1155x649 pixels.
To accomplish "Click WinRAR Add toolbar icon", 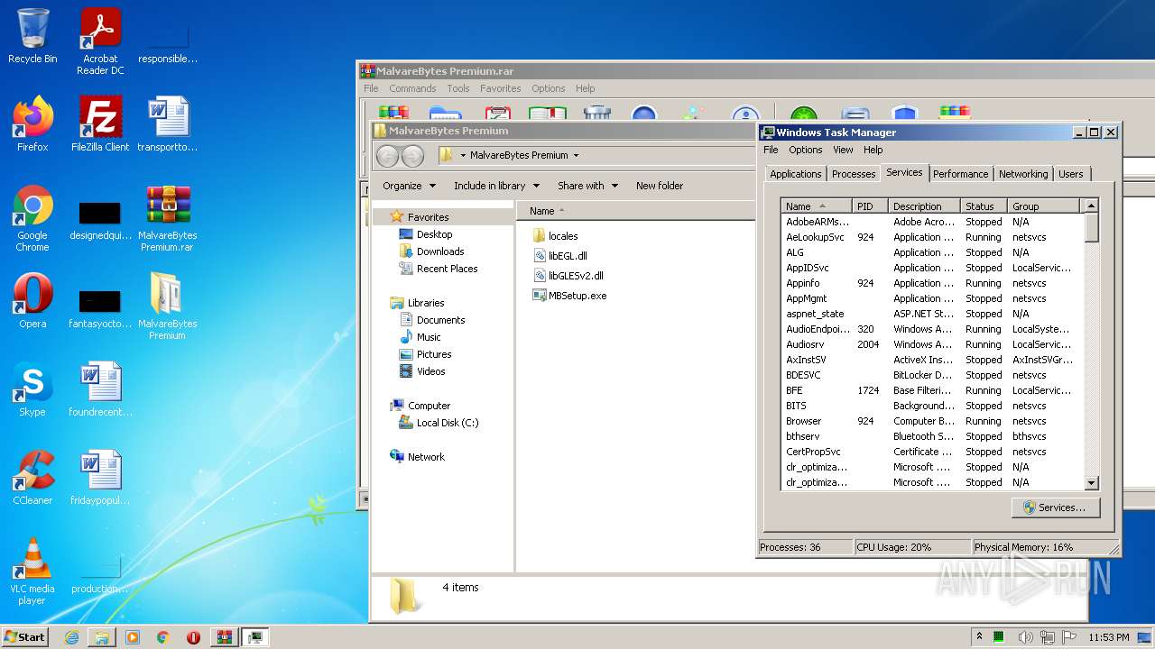I will pyautogui.click(x=393, y=114).
